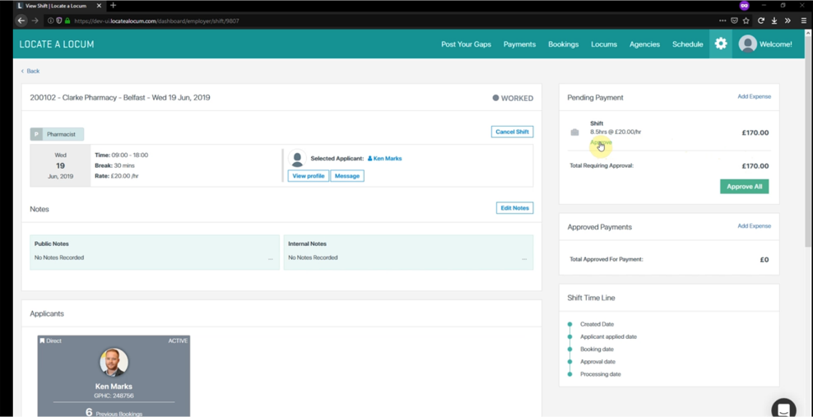This screenshot has height=417, width=813.
Task: Click the purple extension icon in title bar
Action: click(744, 5)
